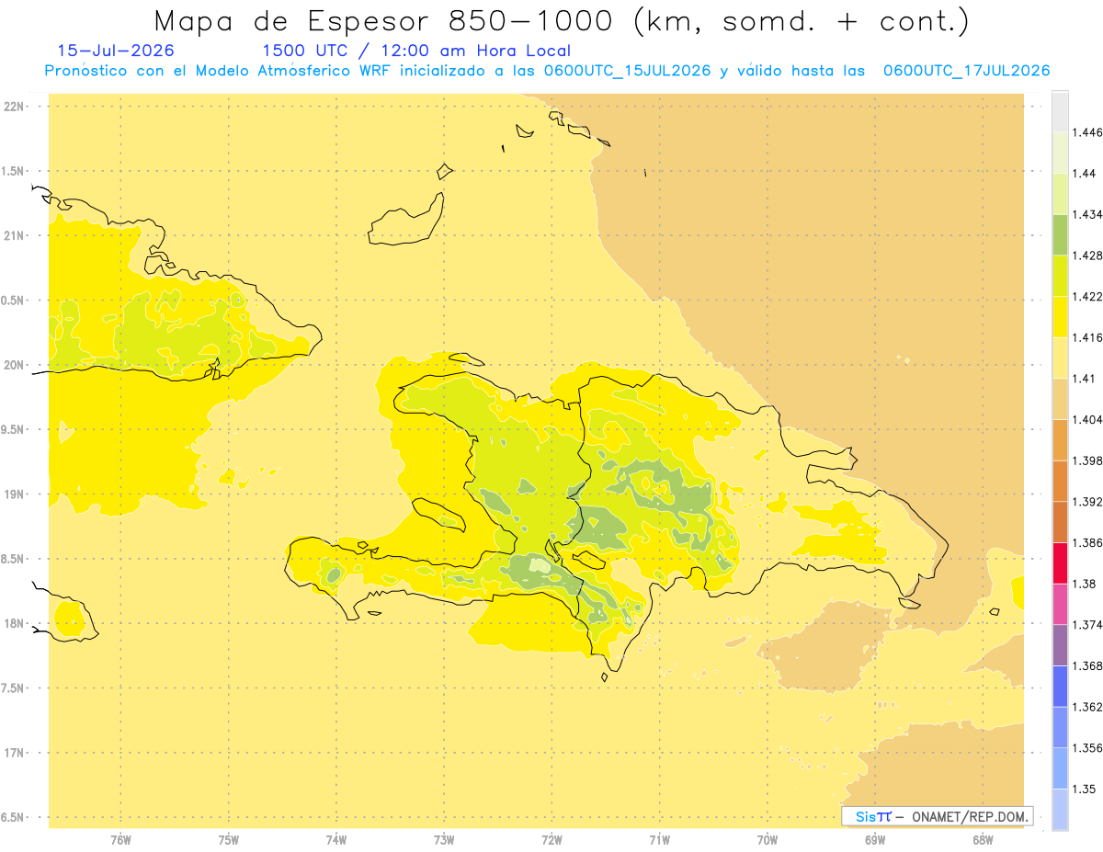Click the 1.41 colorbar value
The width and height of the screenshot is (1103, 852).
(x=1085, y=379)
